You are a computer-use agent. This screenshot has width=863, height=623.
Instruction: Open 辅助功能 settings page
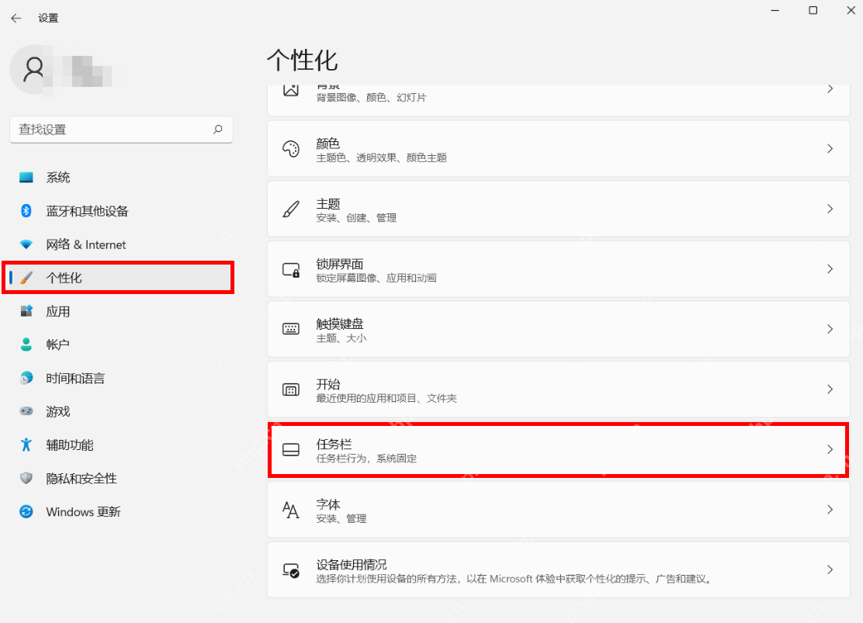coord(121,445)
